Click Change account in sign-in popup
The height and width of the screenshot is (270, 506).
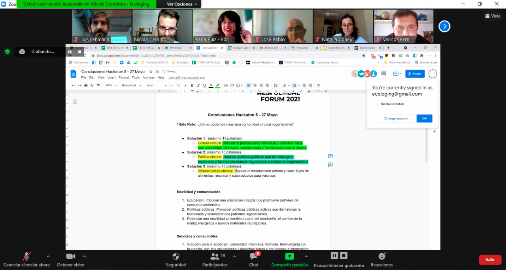(x=396, y=119)
